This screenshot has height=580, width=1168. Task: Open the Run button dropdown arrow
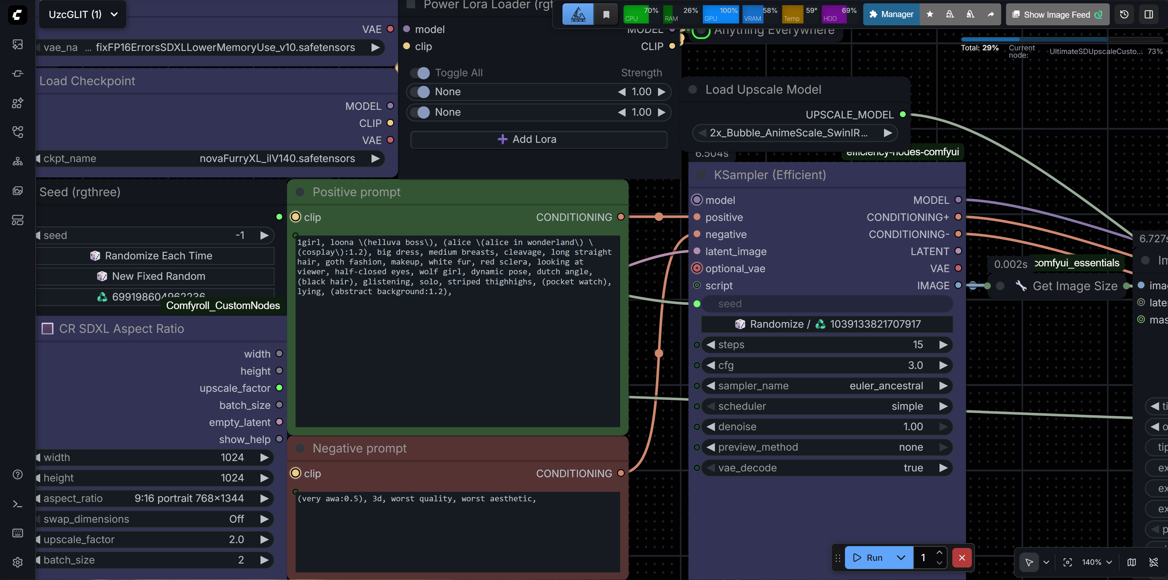pyautogui.click(x=900, y=558)
